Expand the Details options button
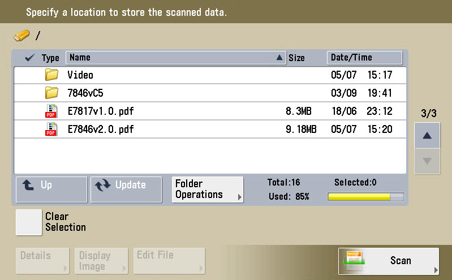 click(x=42, y=261)
